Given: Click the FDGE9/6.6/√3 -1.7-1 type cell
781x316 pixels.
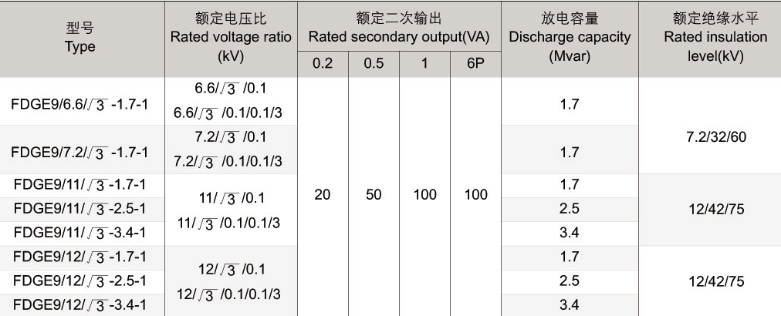Looking at the screenshot, I should point(79,103).
